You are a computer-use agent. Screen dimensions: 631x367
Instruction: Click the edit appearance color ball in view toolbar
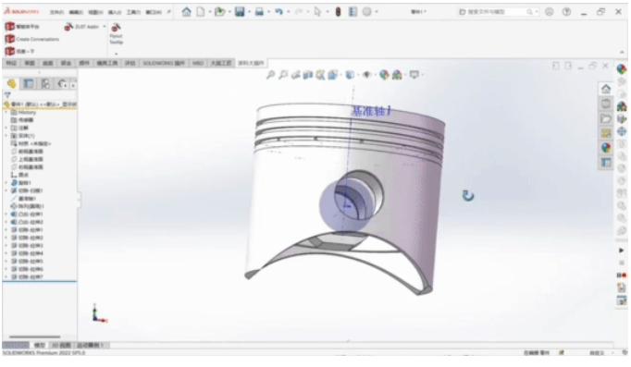384,75
